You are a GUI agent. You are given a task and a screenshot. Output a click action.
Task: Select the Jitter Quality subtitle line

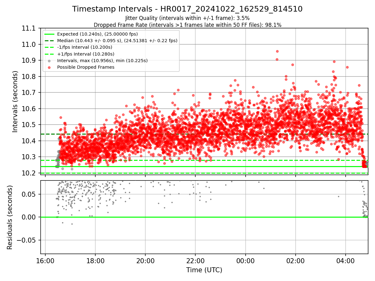(x=187, y=18)
